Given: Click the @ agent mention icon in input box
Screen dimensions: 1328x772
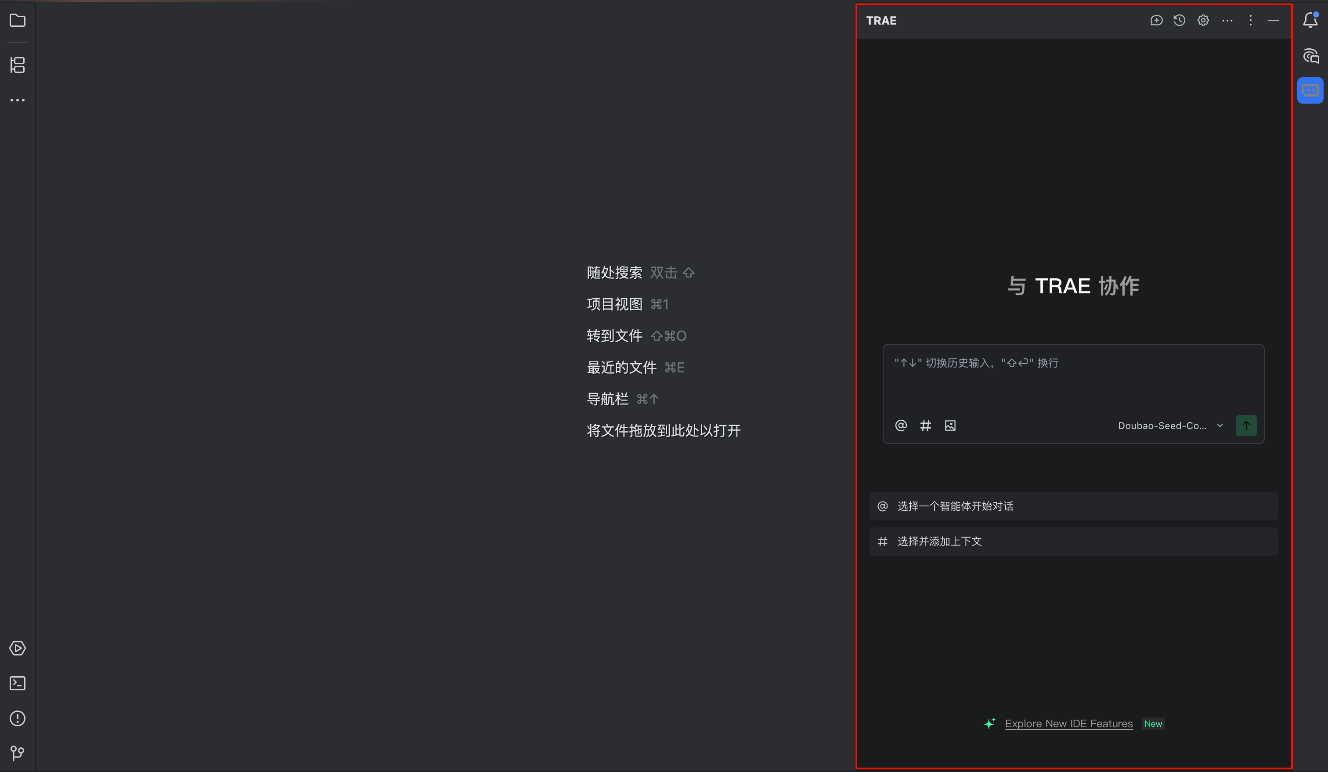Looking at the screenshot, I should point(901,425).
